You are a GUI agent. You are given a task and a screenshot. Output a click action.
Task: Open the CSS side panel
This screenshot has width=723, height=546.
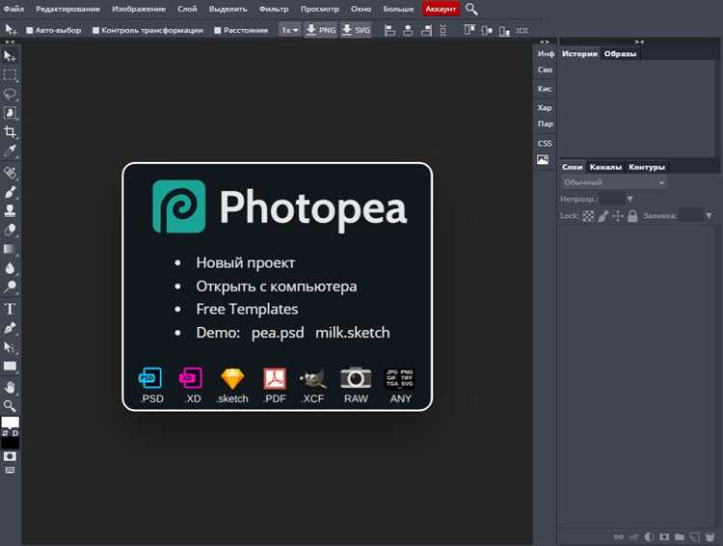[545, 143]
